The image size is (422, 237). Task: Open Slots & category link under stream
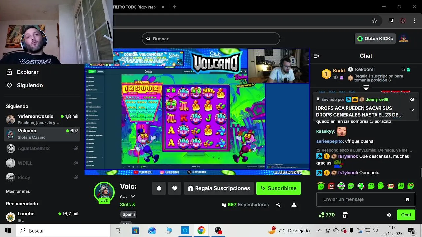point(128,205)
